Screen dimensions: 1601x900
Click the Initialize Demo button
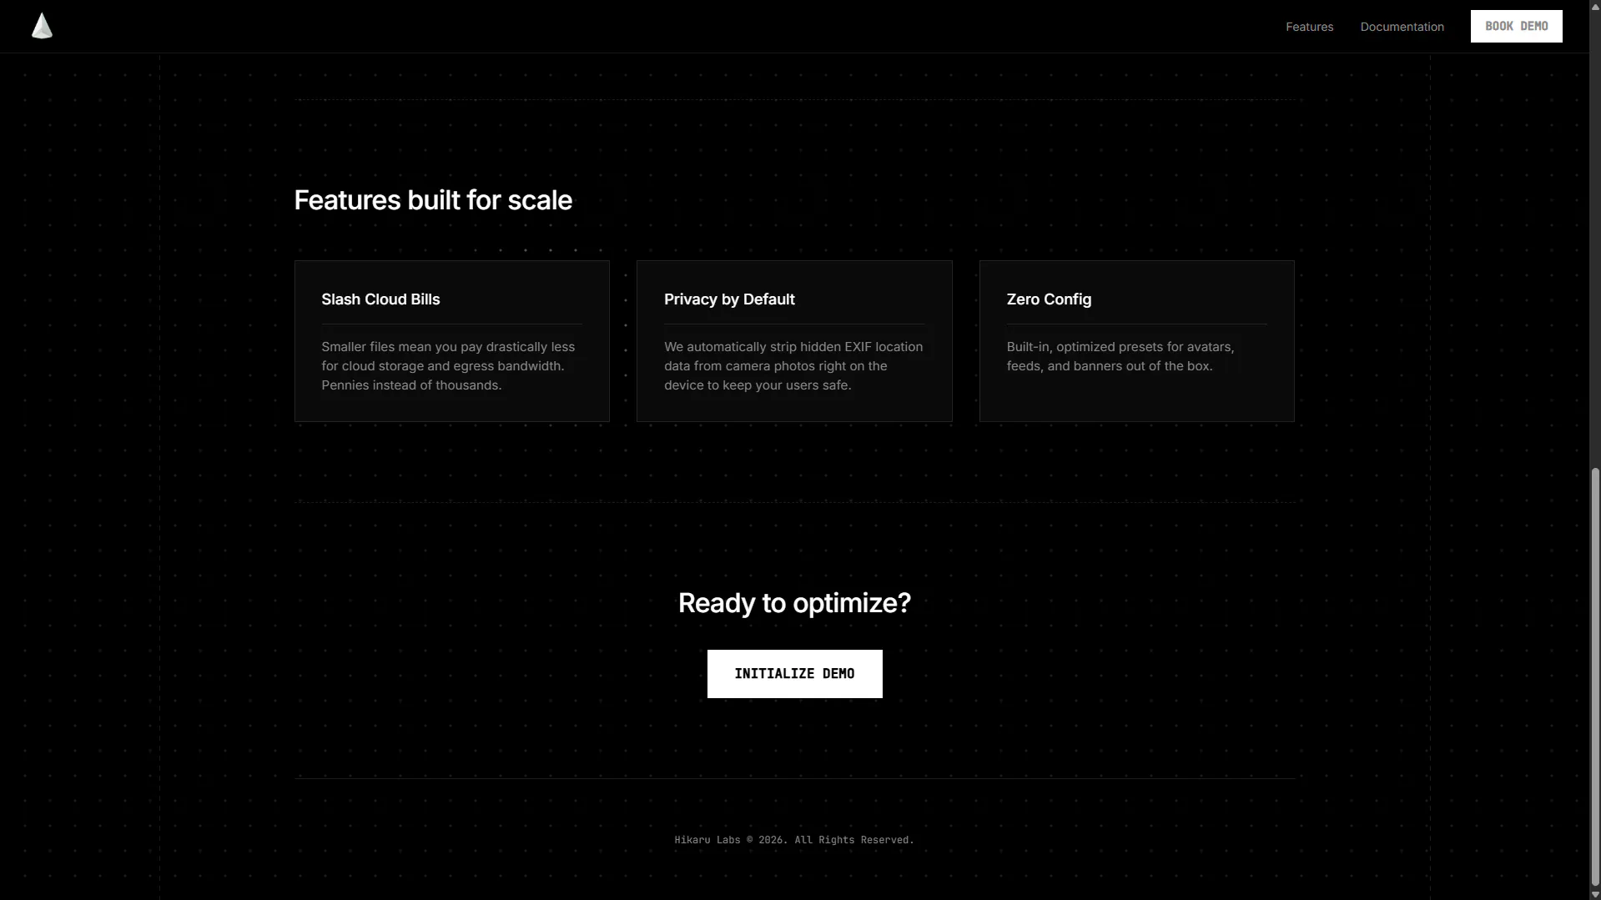pyautogui.click(x=794, y=673)
